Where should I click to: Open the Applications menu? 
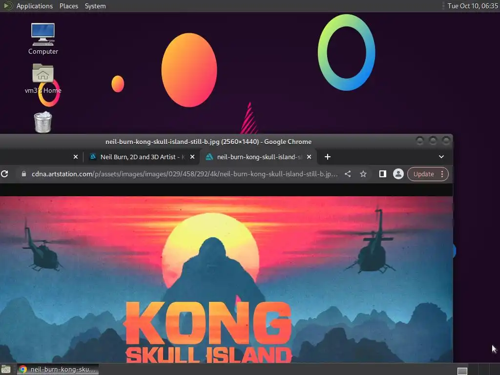click(x=35, y=6)
